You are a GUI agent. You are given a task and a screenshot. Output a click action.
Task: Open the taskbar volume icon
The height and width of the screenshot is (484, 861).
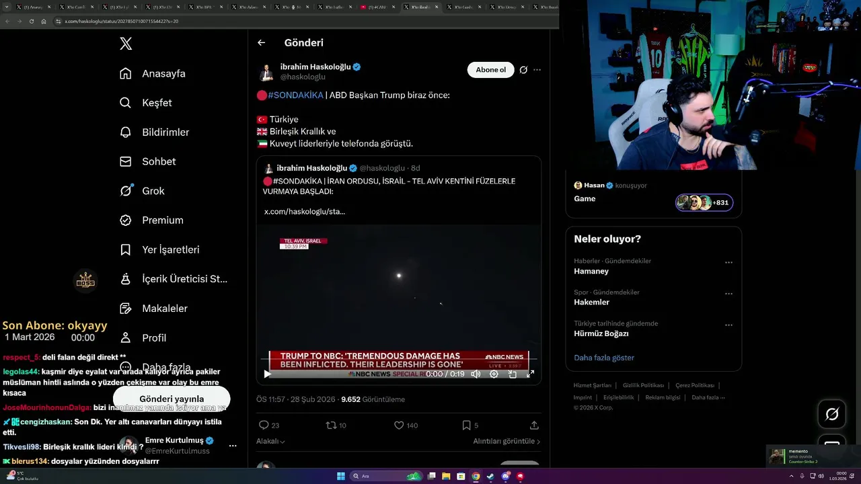tap(821, 477)
